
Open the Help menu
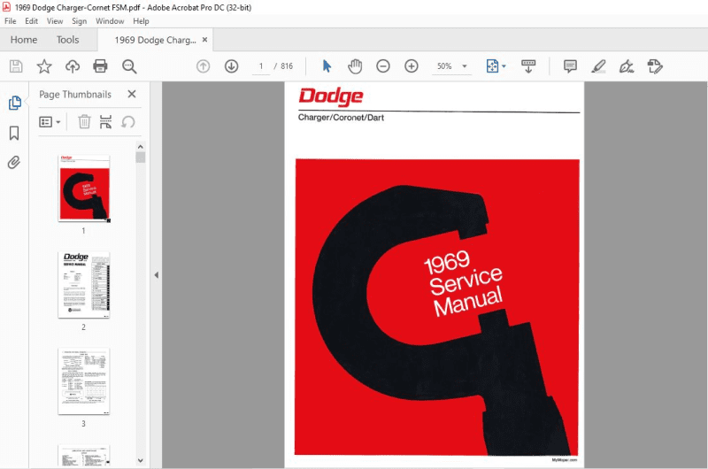141,21
